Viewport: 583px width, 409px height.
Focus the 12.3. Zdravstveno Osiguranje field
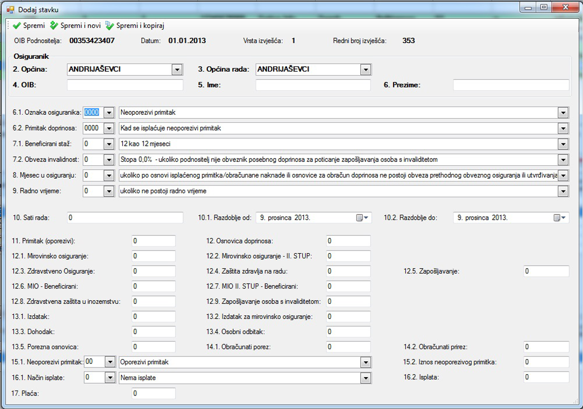(154, 271)
